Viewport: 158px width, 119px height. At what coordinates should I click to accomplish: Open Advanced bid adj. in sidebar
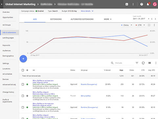[9, 84]
